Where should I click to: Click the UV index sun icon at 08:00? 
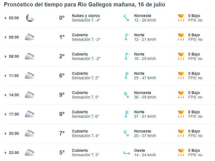[181, 56]
